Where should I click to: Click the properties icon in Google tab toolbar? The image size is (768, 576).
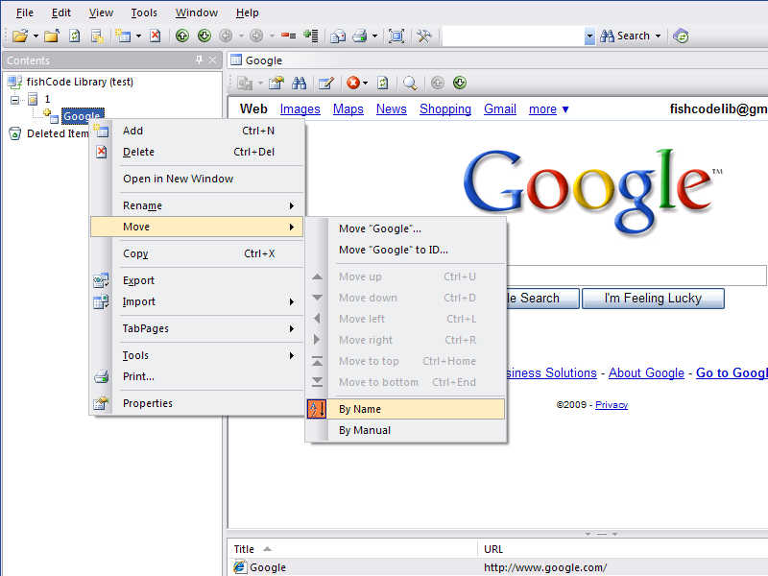276,83
